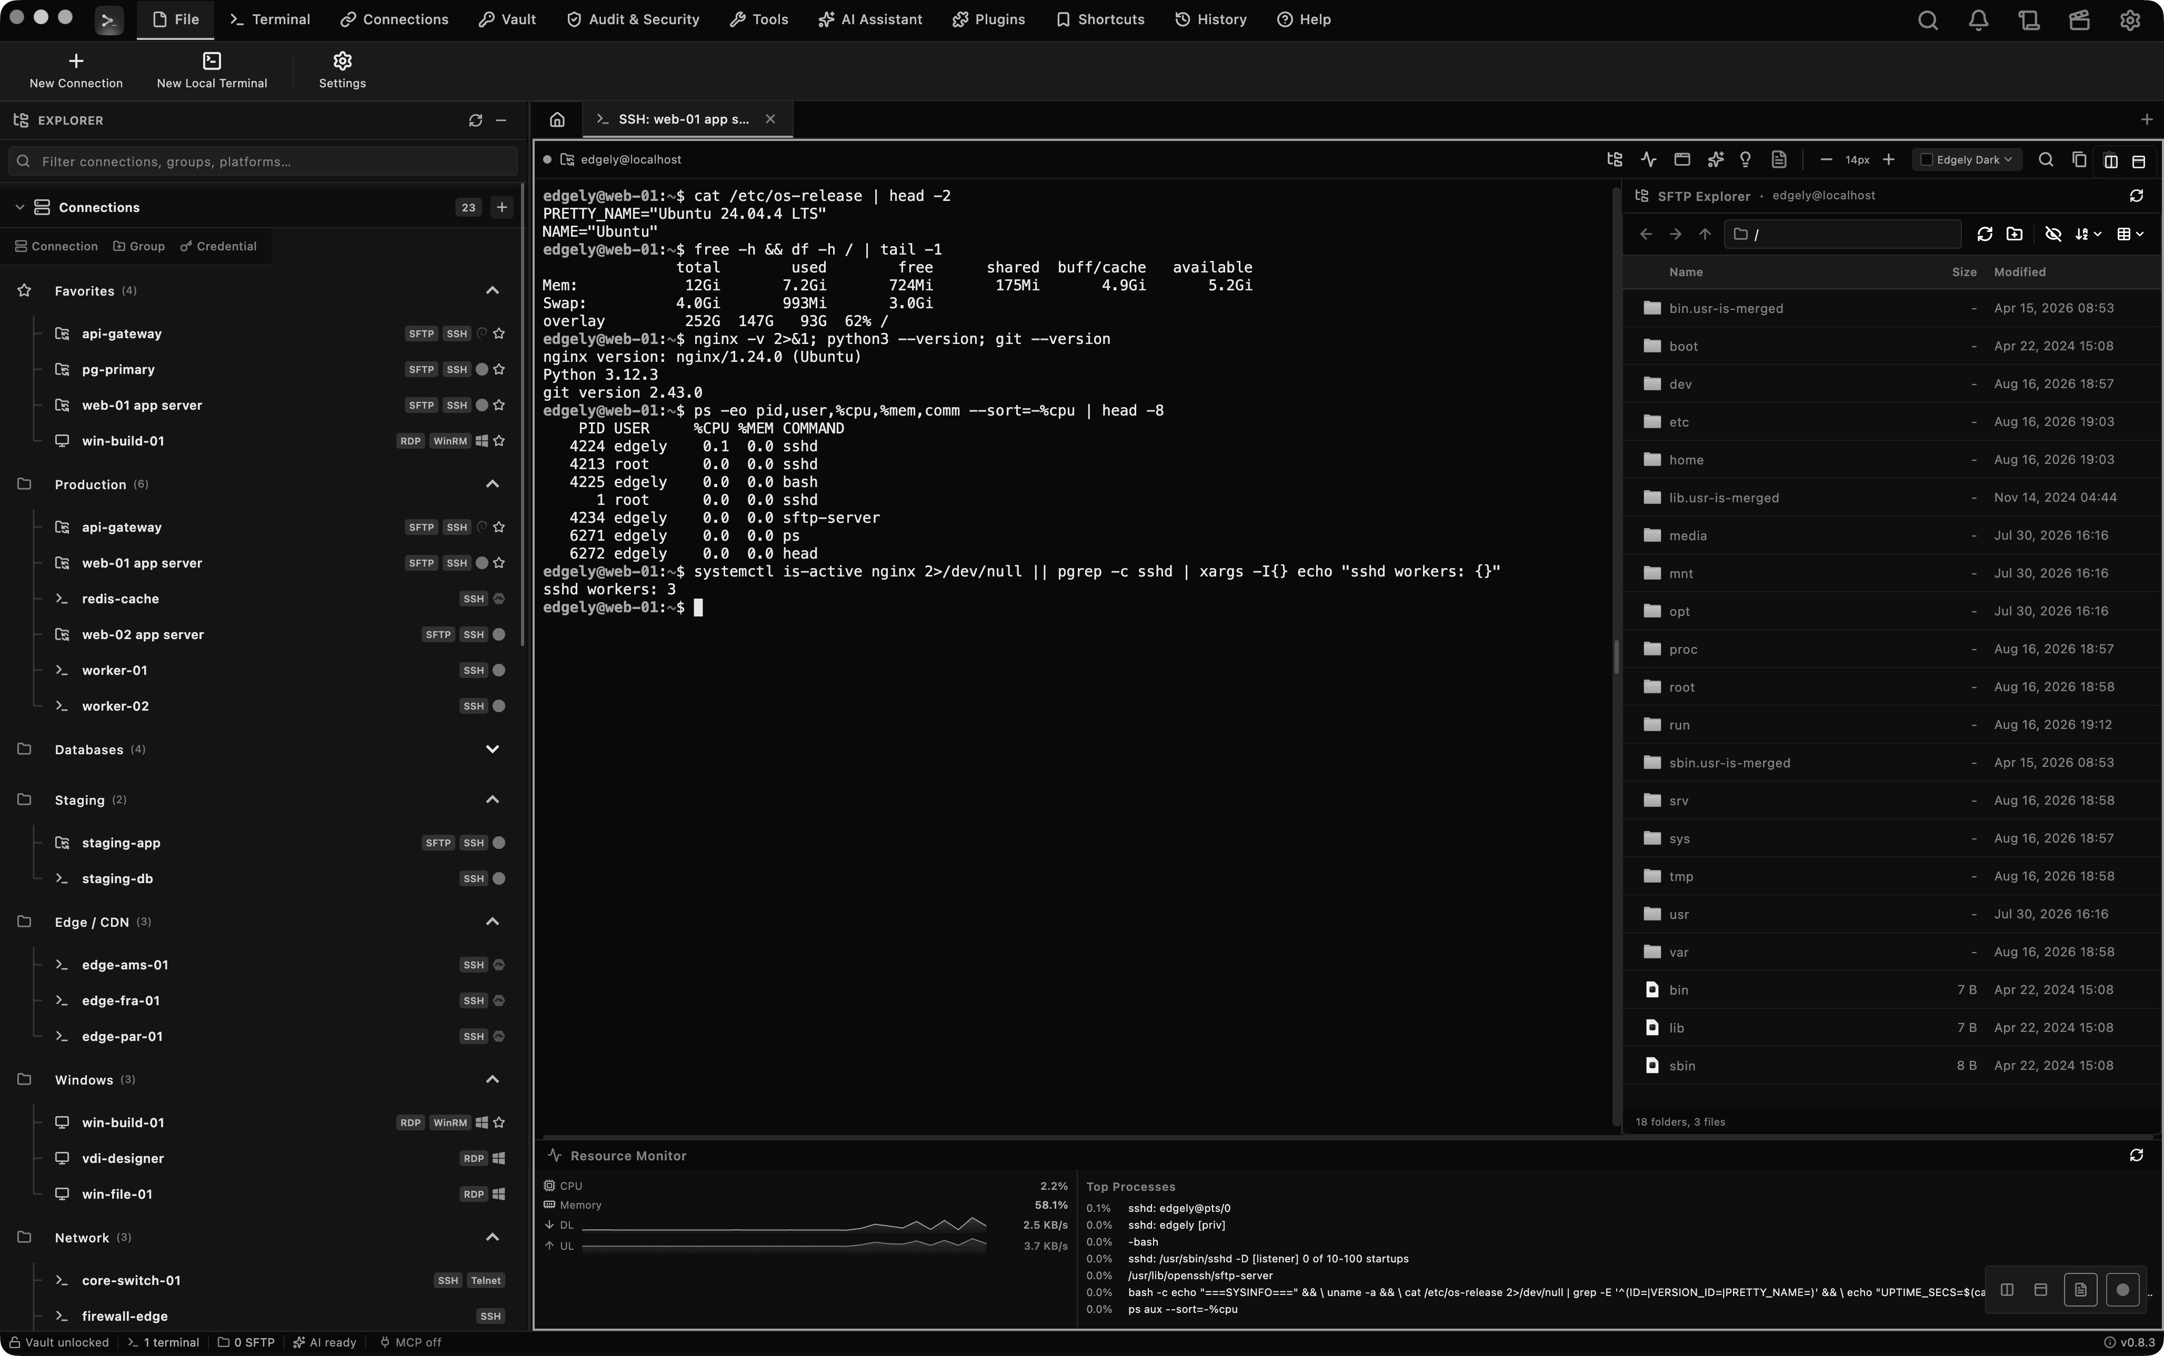Toggle favorite star on Production api-gateway
The height and width of the screenshot is (1356, 2164).
click(500, 528)
